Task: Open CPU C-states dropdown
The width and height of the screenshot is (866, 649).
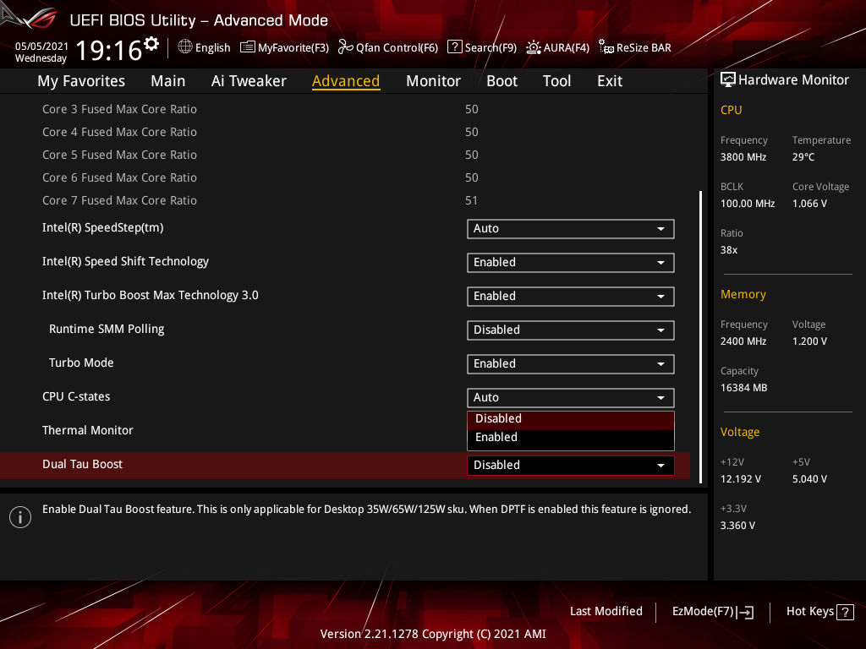Action: pos(571,398)
